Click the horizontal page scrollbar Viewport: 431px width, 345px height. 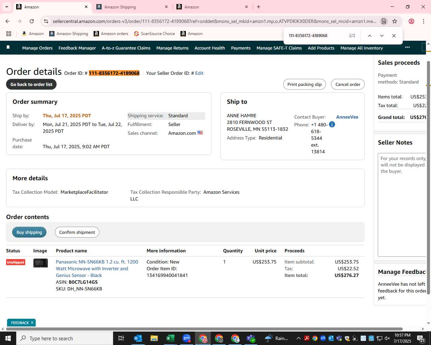point(204,329)
